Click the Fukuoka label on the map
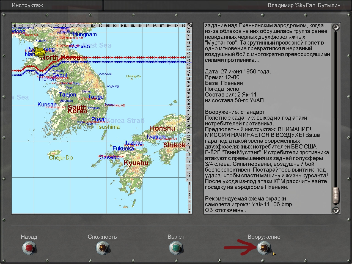The height and width of the screenshot is (264, 352). pyautogui.click(x=123, y=148)
